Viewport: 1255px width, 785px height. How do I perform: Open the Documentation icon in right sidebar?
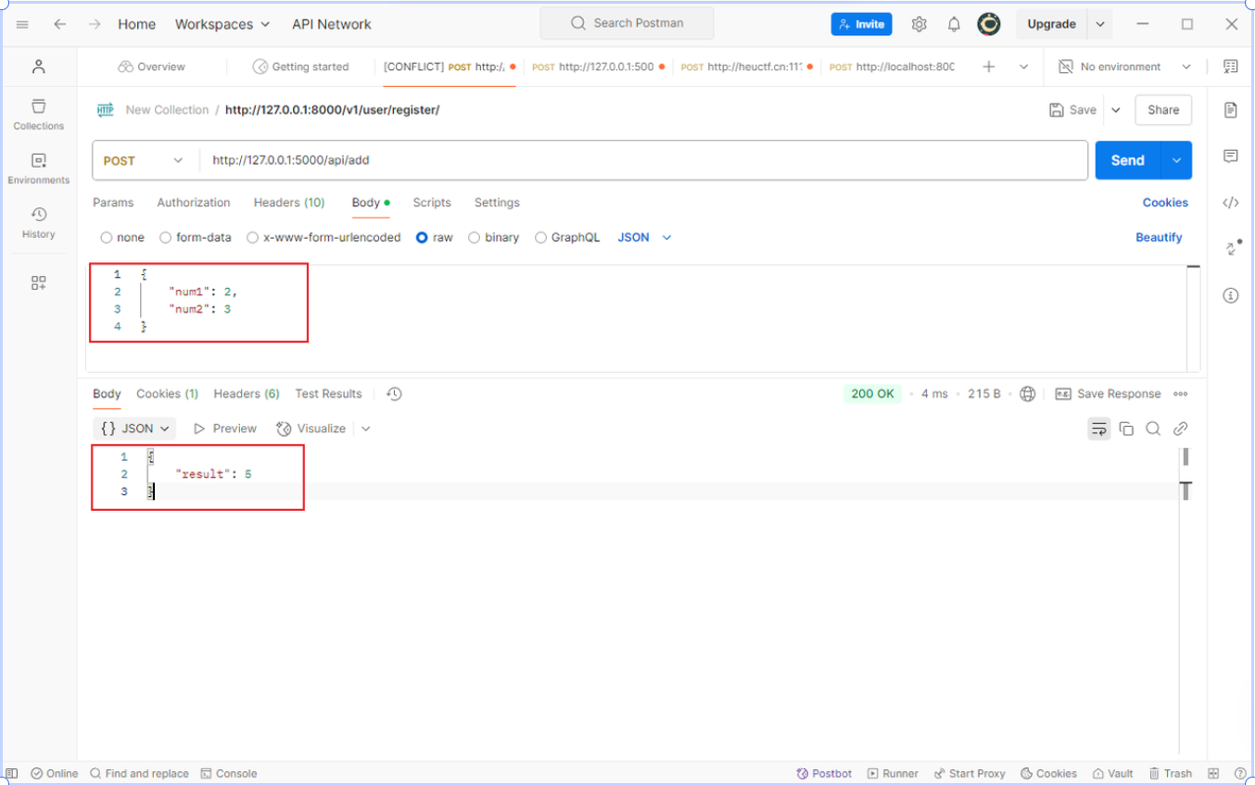click(1230, 110)
